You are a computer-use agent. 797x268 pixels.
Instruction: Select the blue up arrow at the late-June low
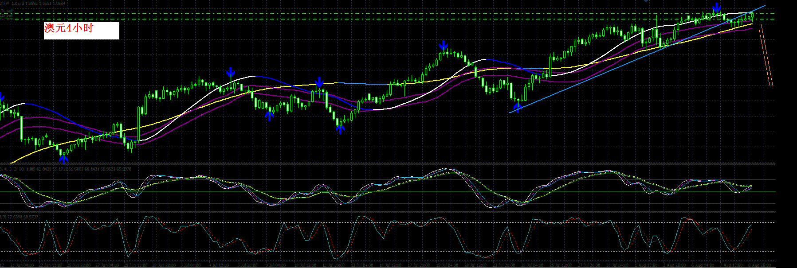(64, 157)
